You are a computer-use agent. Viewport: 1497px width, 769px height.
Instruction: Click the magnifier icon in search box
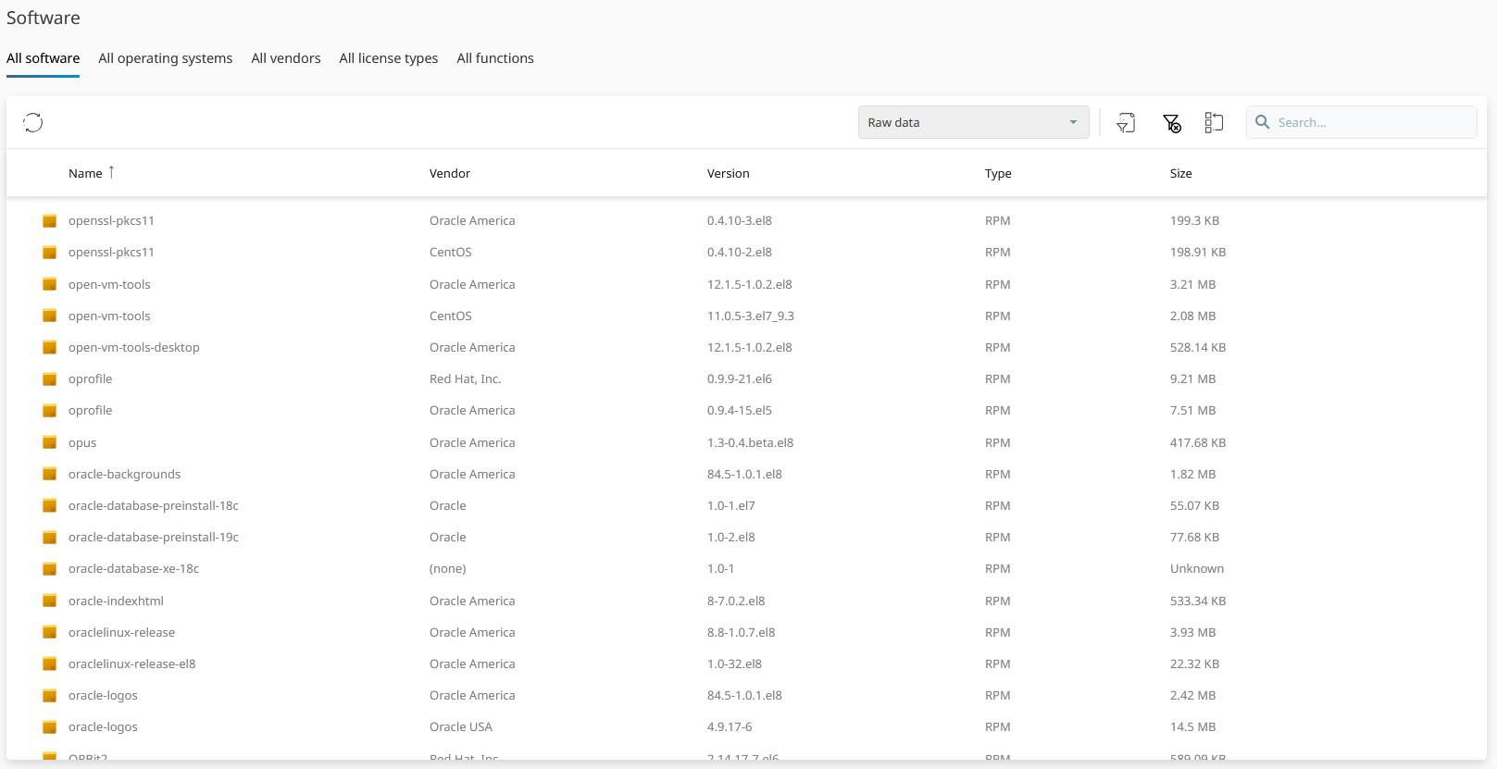pos(1262,122)
